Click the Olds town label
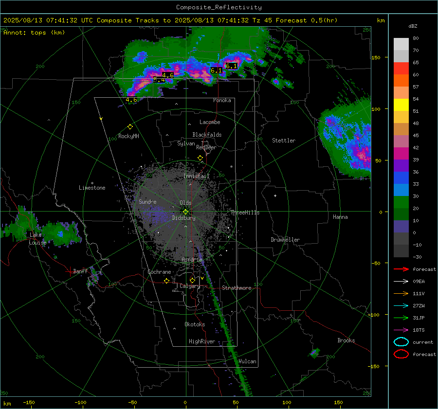The height and width of the screenshot is (409, 438). click(x=185, y=203)
